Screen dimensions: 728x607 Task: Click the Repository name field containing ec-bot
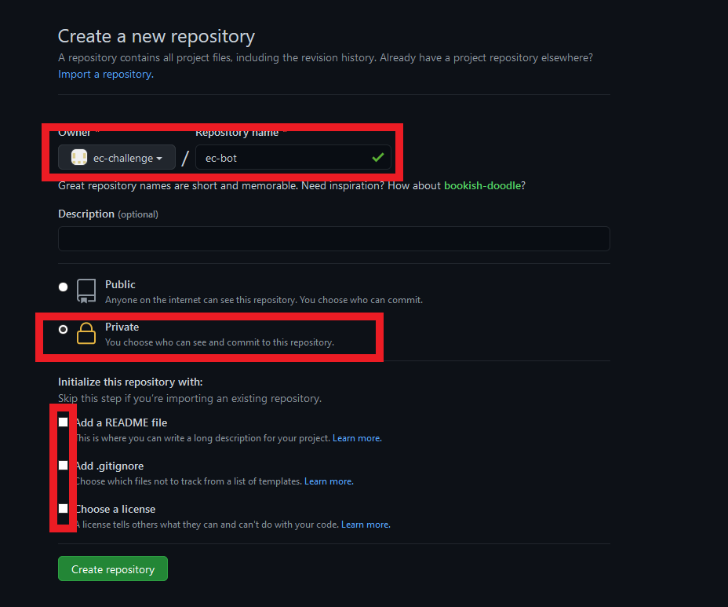(282, 158)
